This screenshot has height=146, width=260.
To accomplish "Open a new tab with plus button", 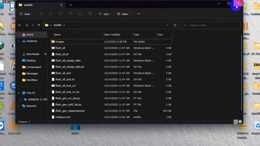I will click(x=71, y=5).
